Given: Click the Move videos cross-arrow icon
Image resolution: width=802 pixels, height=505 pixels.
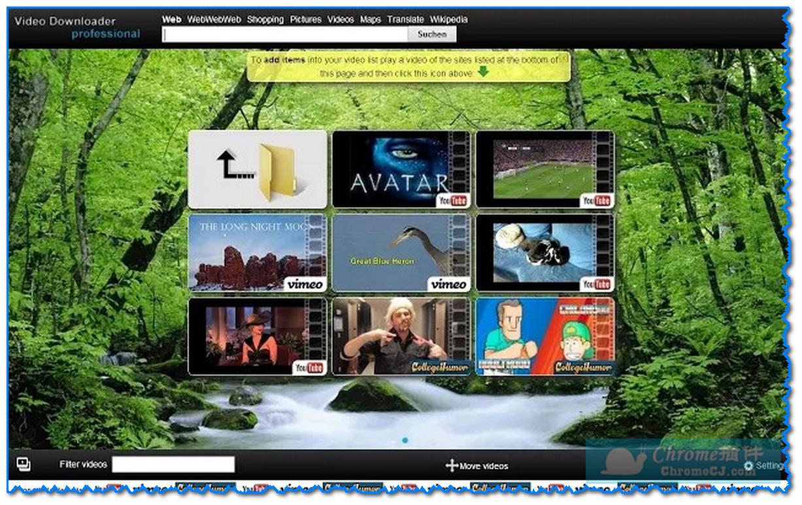Looking at the screenshot, I should pyautogui.click(x=451, y=465).
